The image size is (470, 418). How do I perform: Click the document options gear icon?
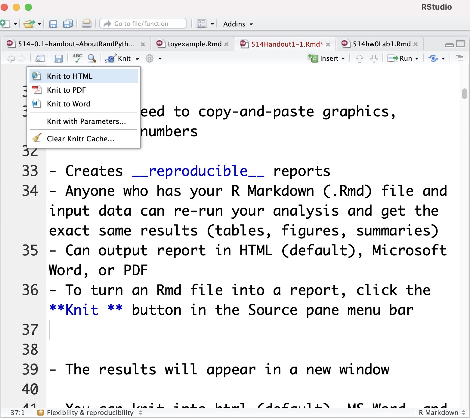[150, 58]
